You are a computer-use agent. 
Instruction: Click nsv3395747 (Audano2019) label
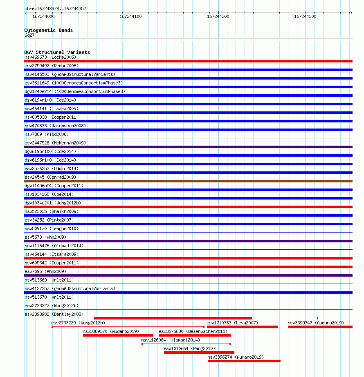point(316,323)
